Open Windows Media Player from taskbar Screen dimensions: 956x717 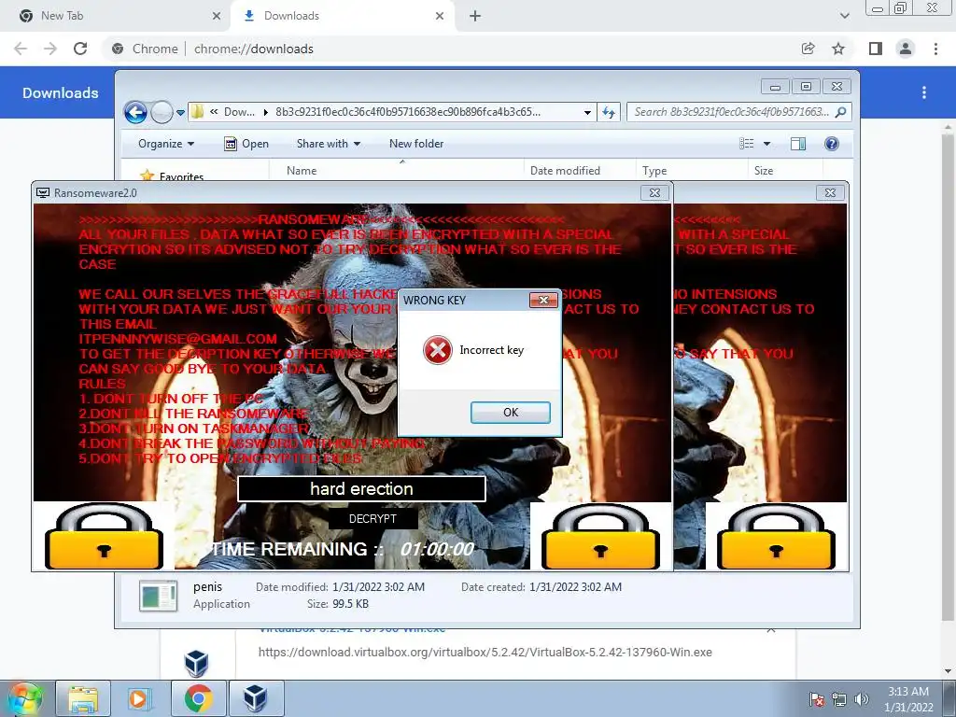coord(139,698)
